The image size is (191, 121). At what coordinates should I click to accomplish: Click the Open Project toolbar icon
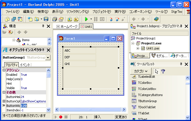(x=61, y=19)
